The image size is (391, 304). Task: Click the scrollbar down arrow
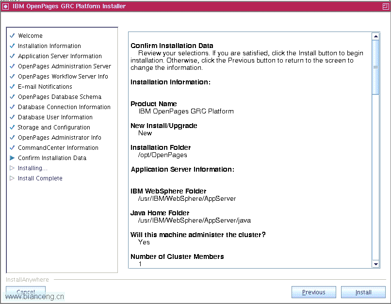coord(375,264)
